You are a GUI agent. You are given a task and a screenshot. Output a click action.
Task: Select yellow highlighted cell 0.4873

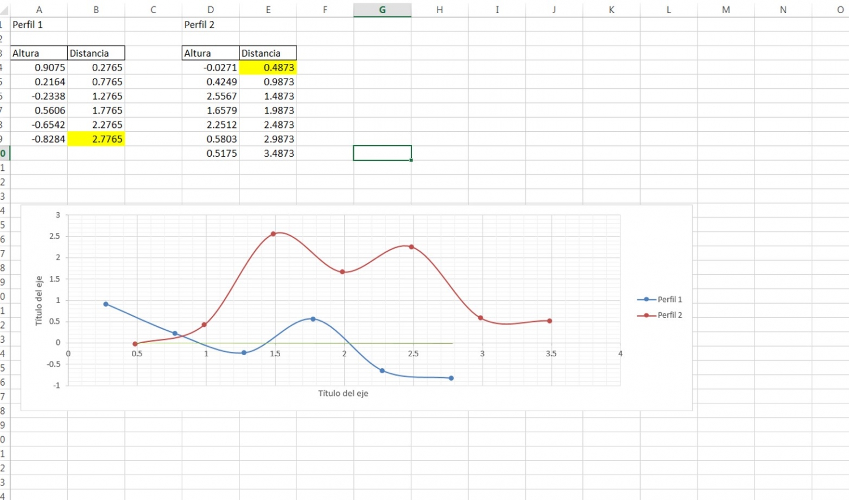[268, 67]
